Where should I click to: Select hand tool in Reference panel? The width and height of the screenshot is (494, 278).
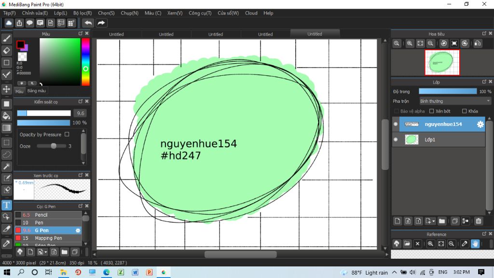point(475,243)
